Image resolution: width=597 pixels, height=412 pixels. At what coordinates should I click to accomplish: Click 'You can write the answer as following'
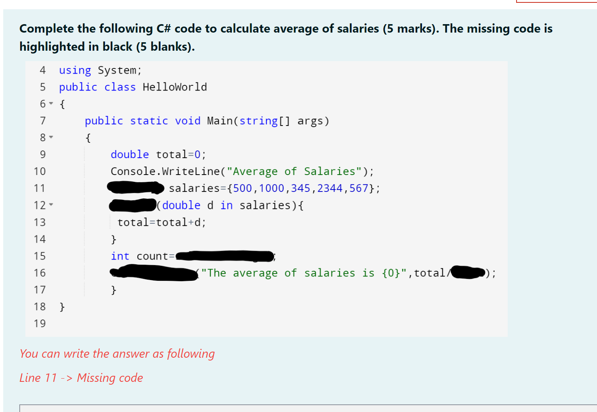[117, 354]
